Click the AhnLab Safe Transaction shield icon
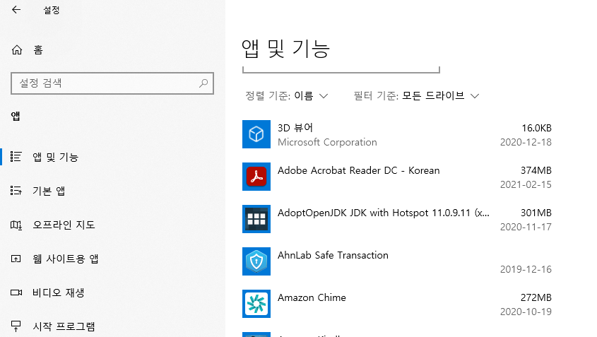Viewport: 597px width, 337px height. [256, 261]
